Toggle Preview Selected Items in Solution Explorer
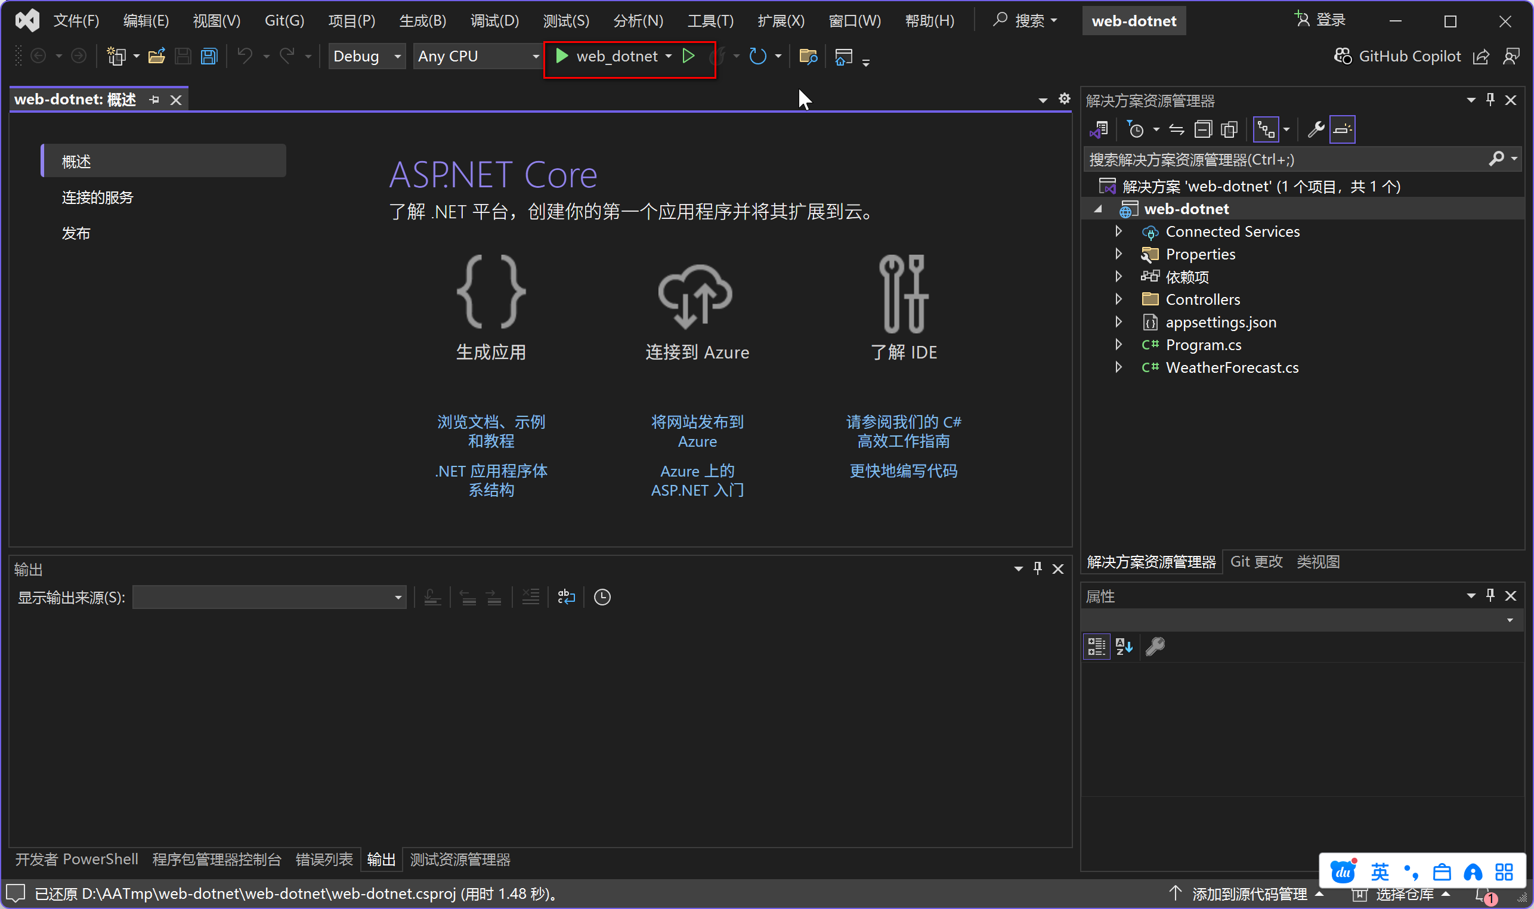The height and width of the screenshot is (909, 1534). point(1342,129)
